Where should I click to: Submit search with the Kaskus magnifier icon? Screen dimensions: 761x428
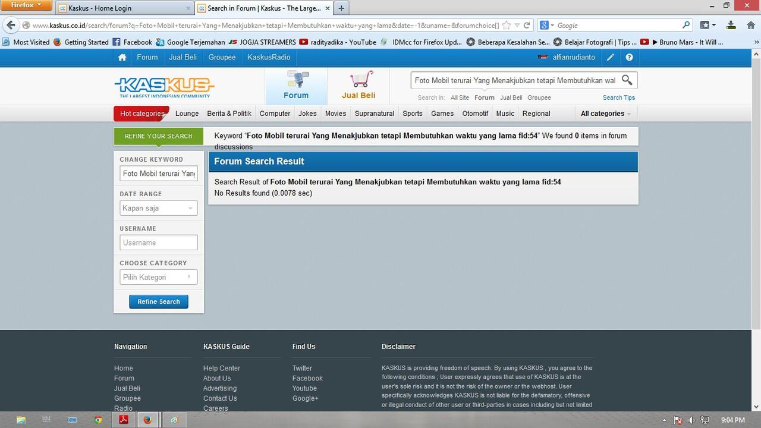pos(627,80)
